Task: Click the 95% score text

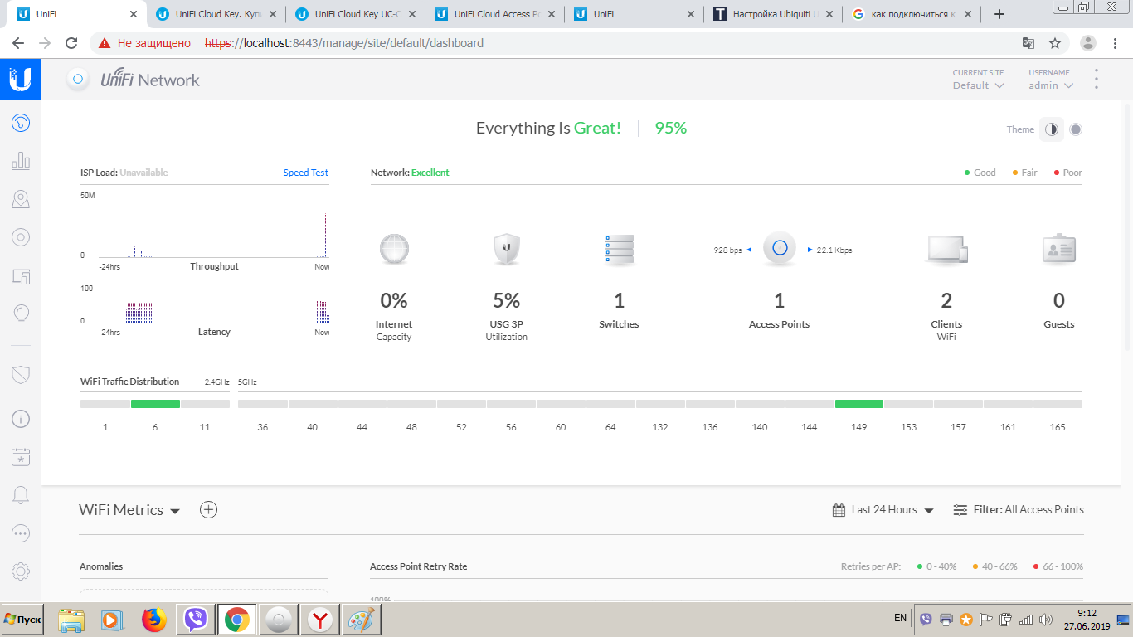Action: 671,128
